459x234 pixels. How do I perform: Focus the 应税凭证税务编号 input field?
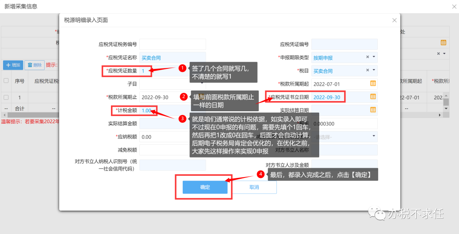point(173,44)
